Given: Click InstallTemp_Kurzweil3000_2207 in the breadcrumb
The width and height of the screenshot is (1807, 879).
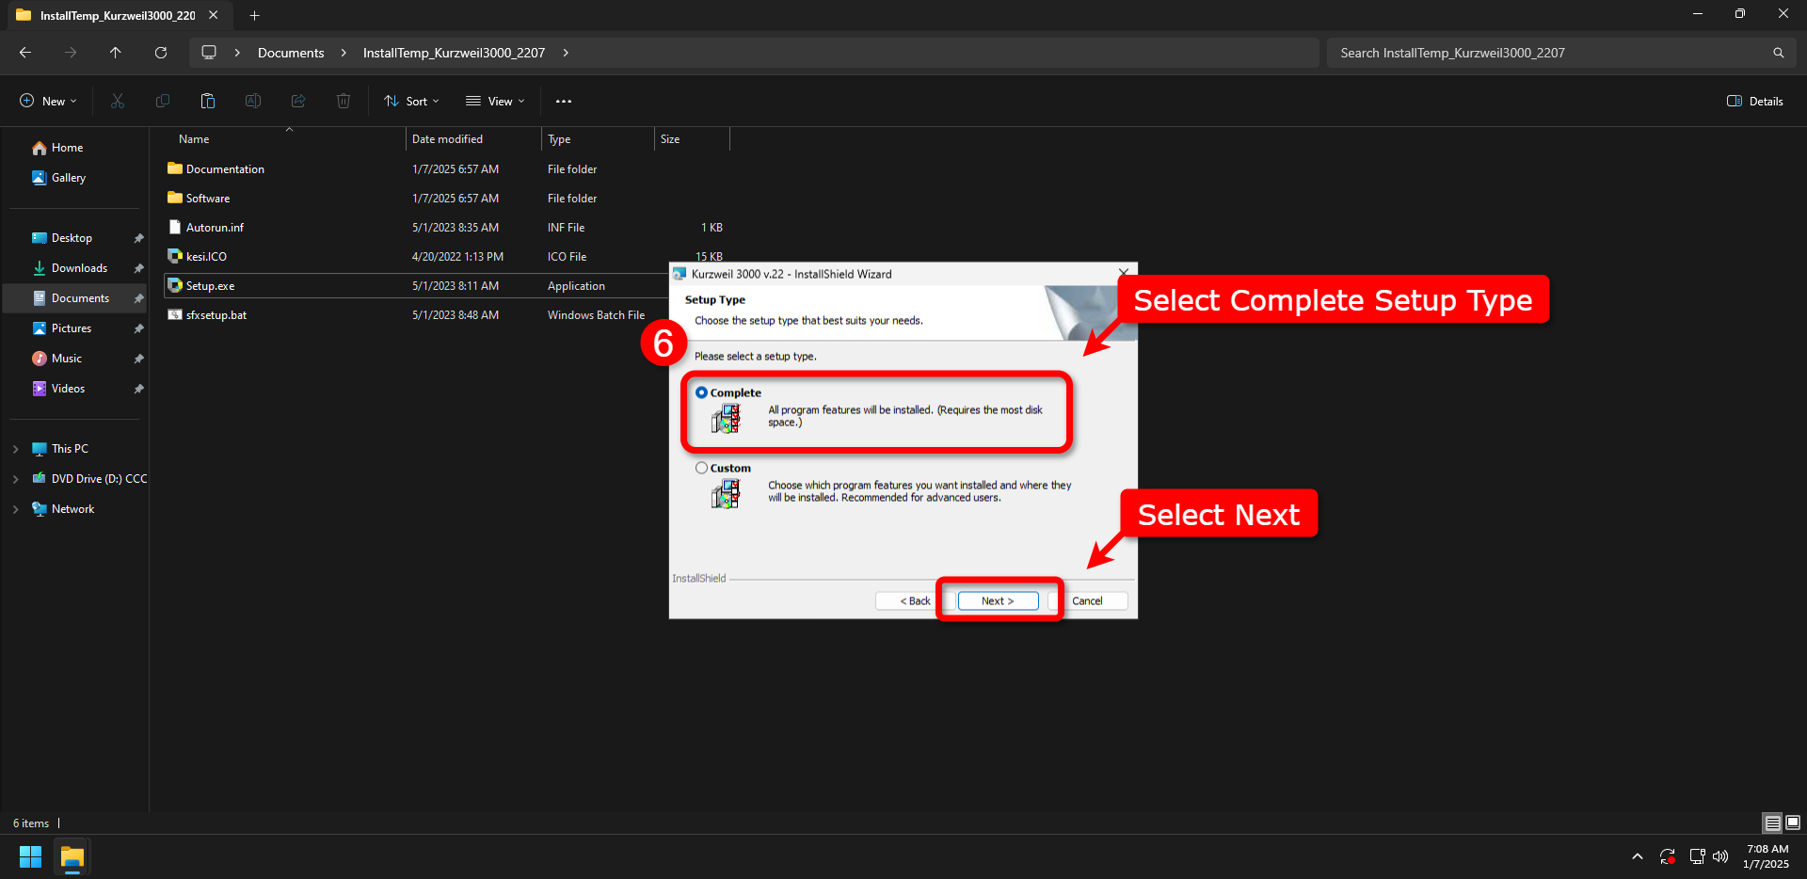Looking at the screenshot, I should [454, 53].
